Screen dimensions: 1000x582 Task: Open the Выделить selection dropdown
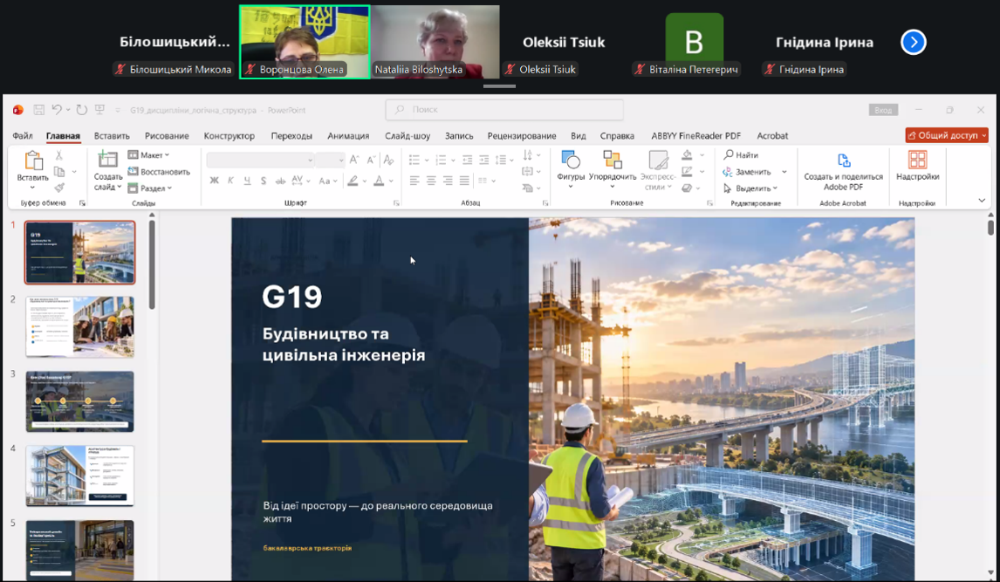pyautogui.click(x=750, y=188)
